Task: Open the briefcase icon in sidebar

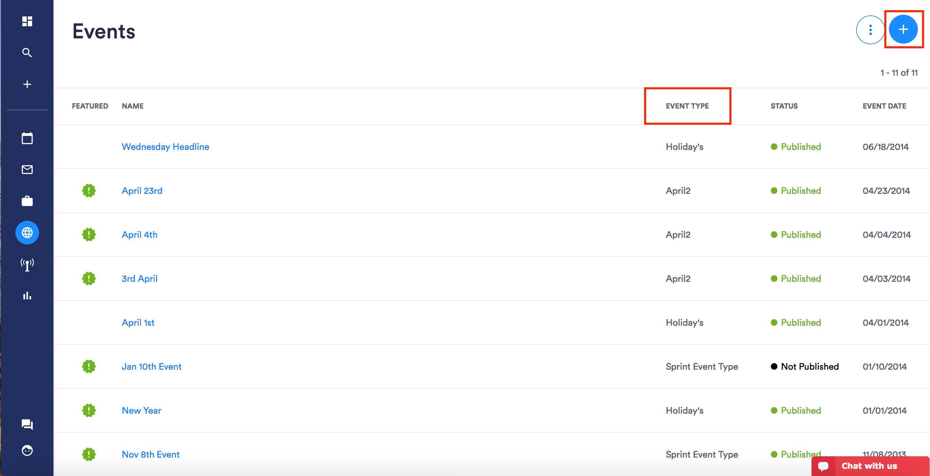Action: click(27, 201)
